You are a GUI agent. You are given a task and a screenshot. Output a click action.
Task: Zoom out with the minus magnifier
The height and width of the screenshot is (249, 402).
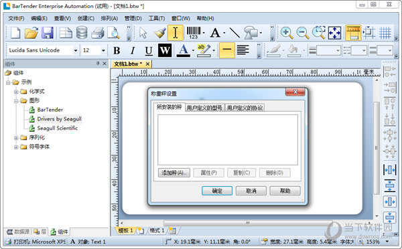pyautogui.click(x=303, y=33)
